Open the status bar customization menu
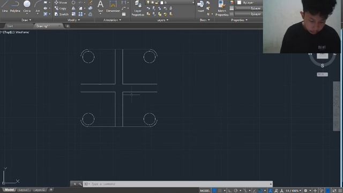 coord(340,191)
